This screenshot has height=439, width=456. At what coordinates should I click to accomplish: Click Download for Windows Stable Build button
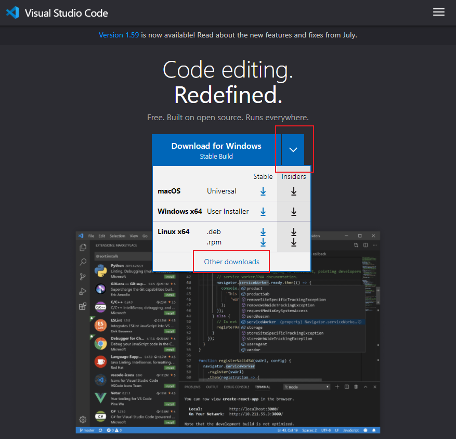pyautogui.click(x=216, y=150)
